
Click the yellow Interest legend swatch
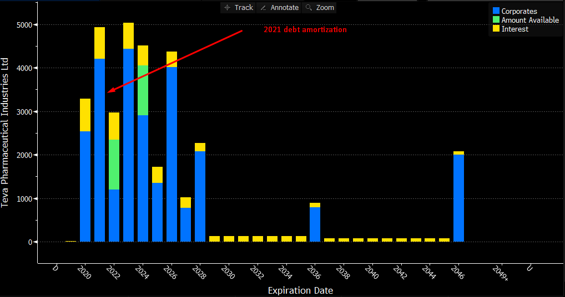click(x=496, y=28)
